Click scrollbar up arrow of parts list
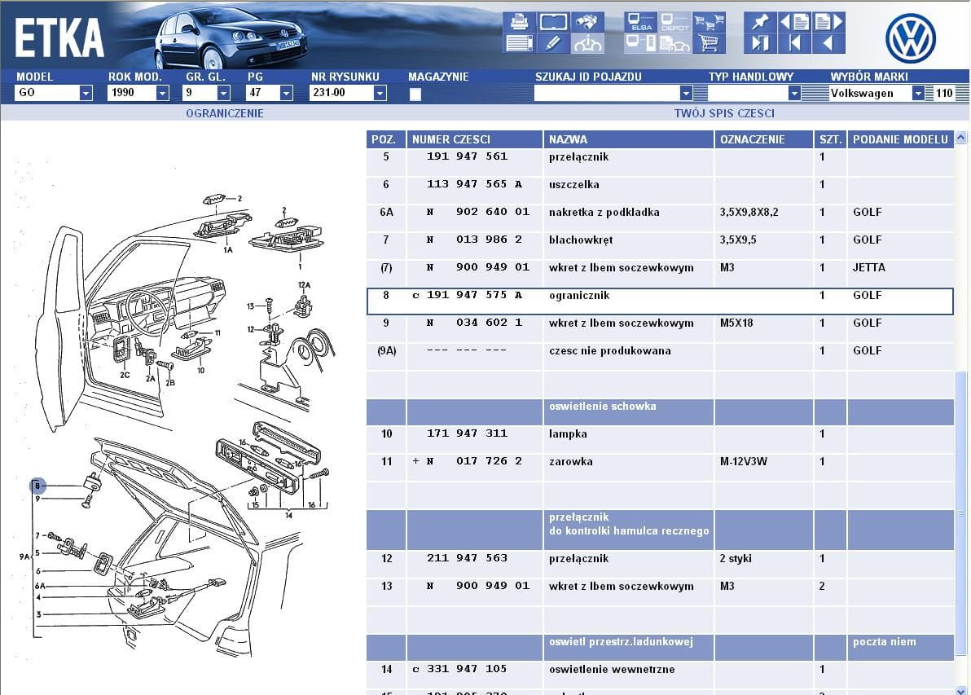The image size is (971, 695). click(960, 138)
